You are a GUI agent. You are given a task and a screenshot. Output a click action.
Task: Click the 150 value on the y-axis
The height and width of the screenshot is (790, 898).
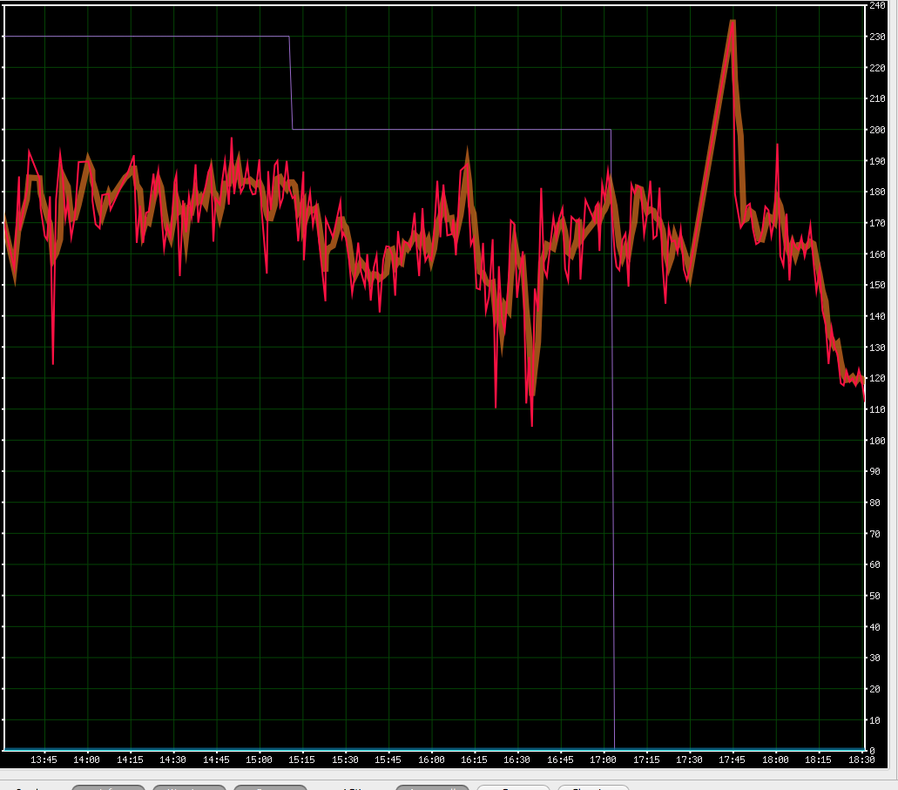pos(877,285)
